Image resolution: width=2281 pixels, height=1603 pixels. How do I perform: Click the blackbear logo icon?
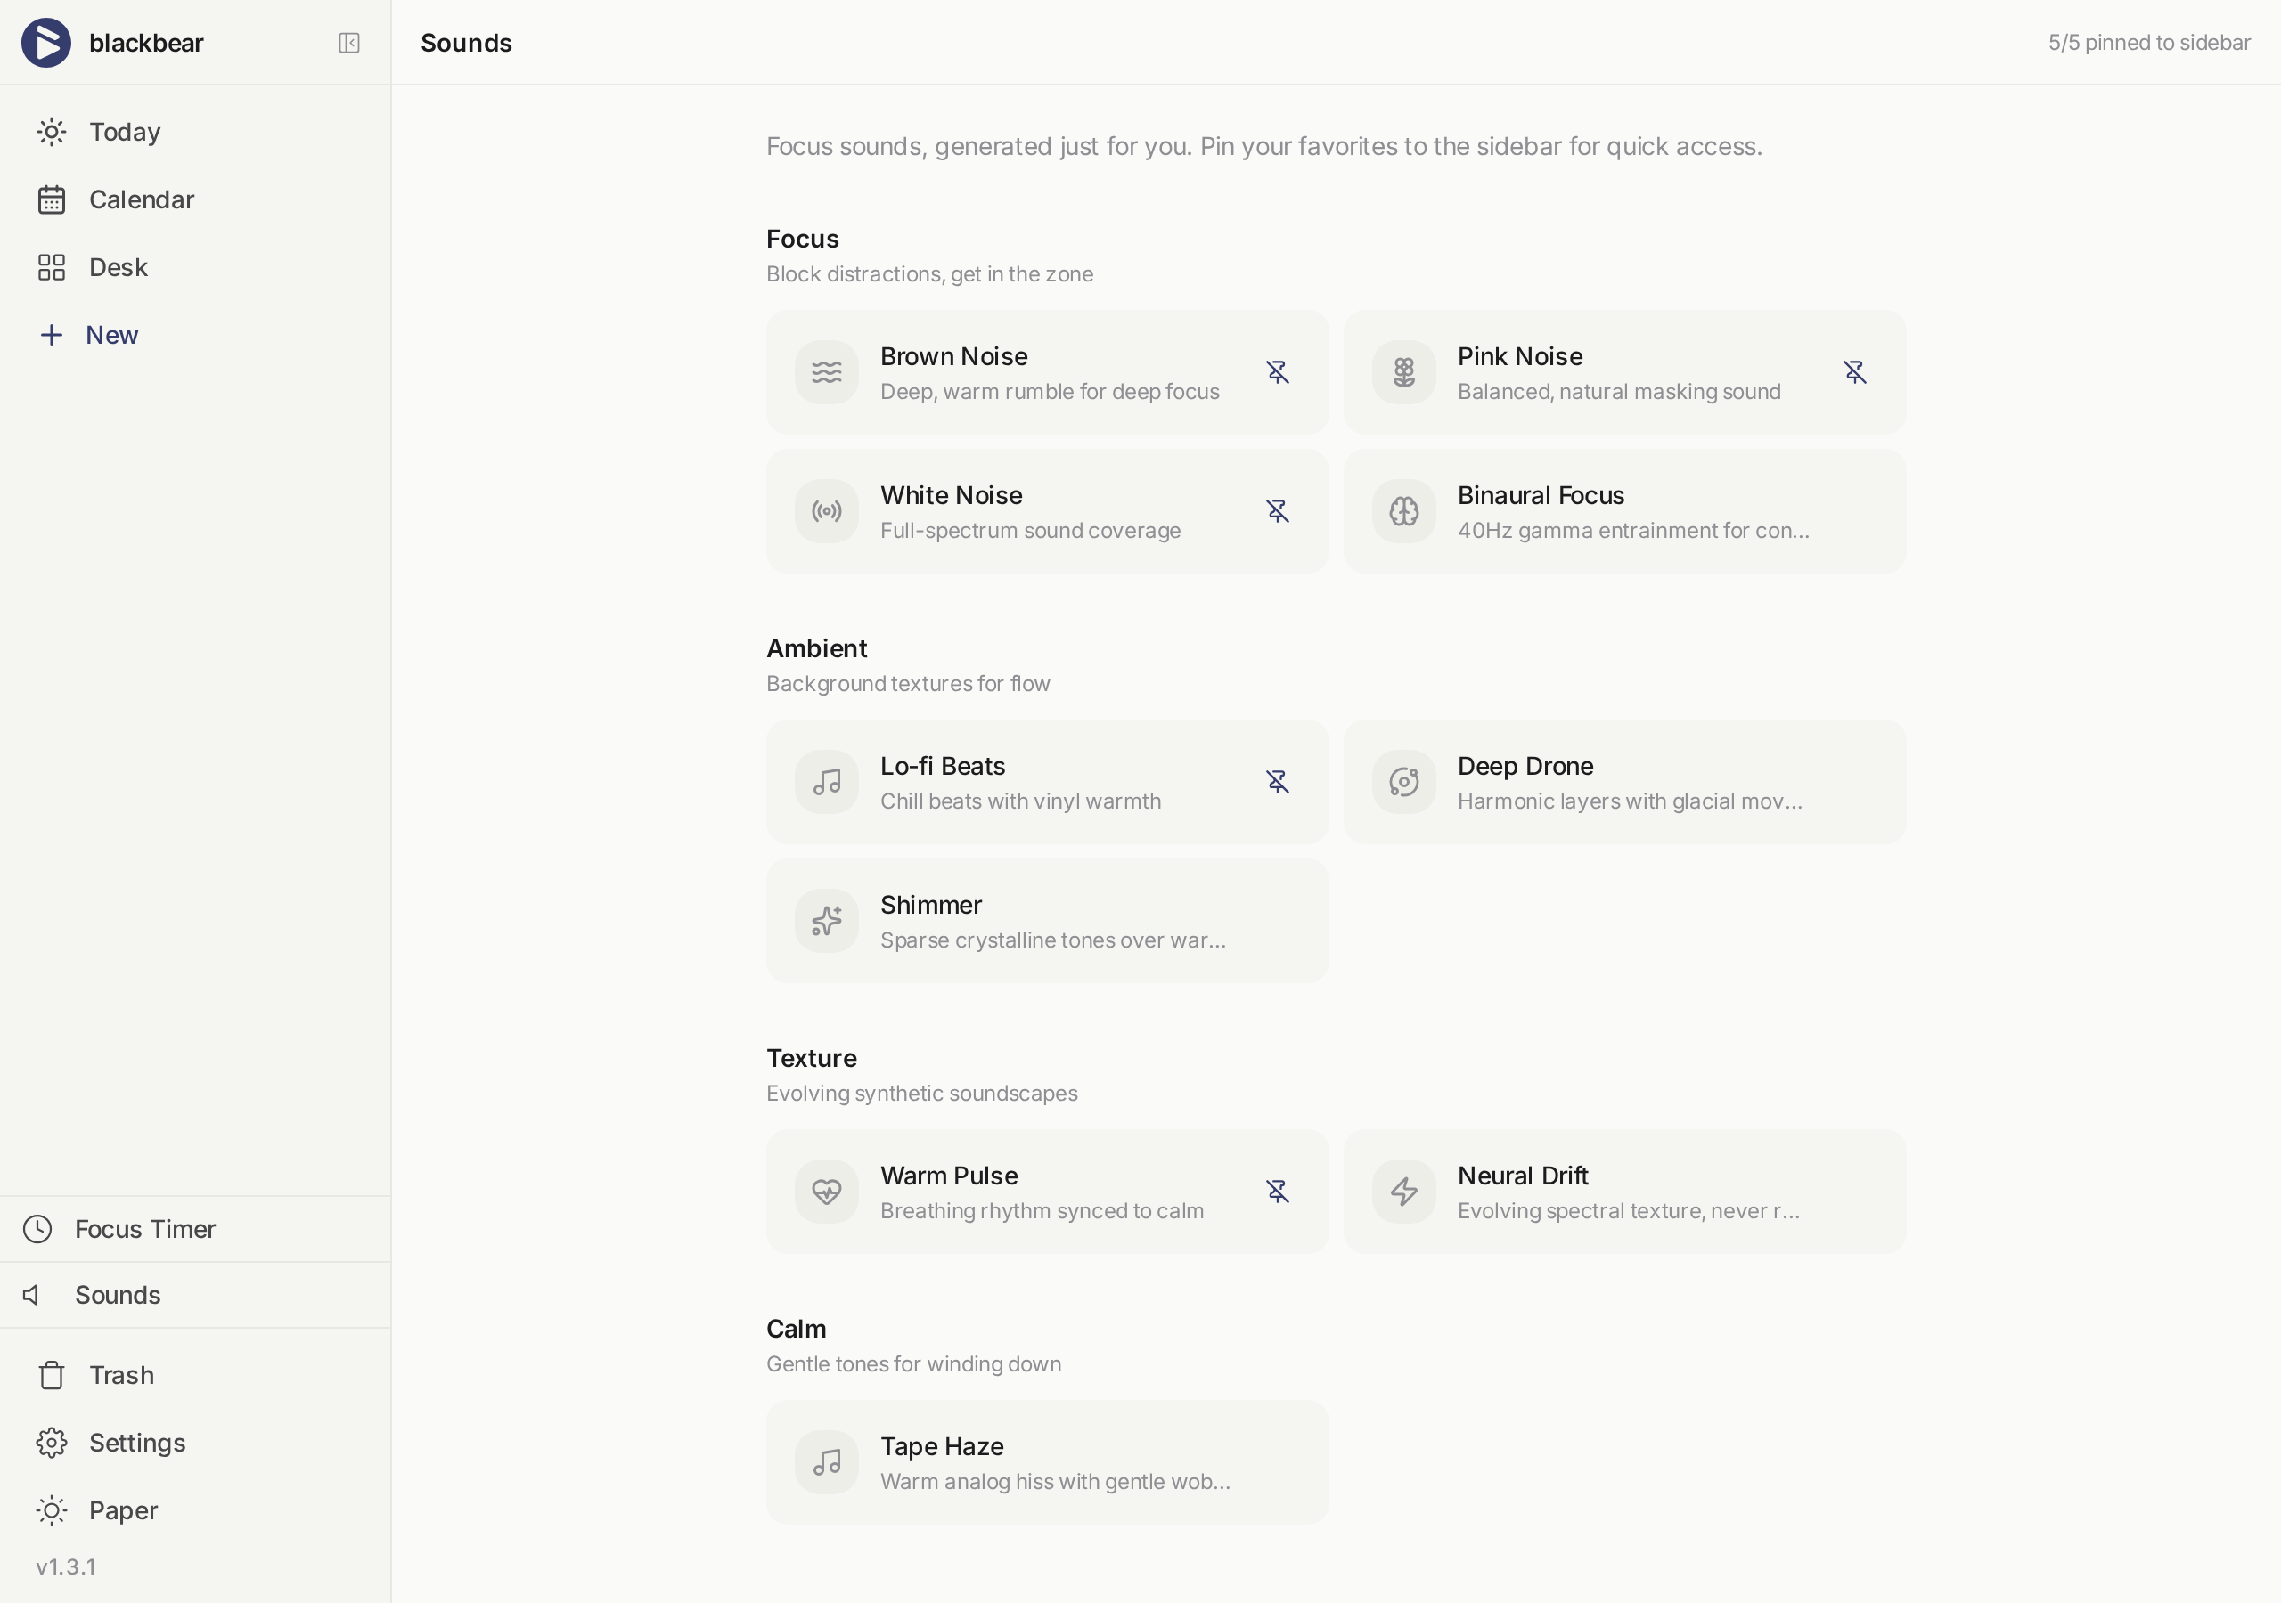(x=45, y=43)
